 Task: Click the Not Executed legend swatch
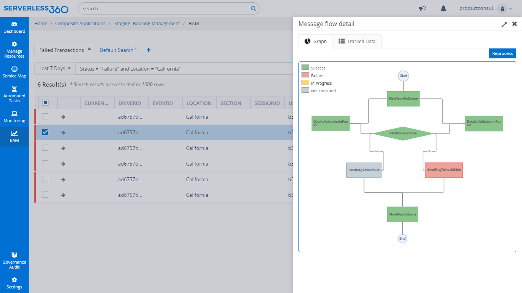pyautogui.click(x=305, y=91)
